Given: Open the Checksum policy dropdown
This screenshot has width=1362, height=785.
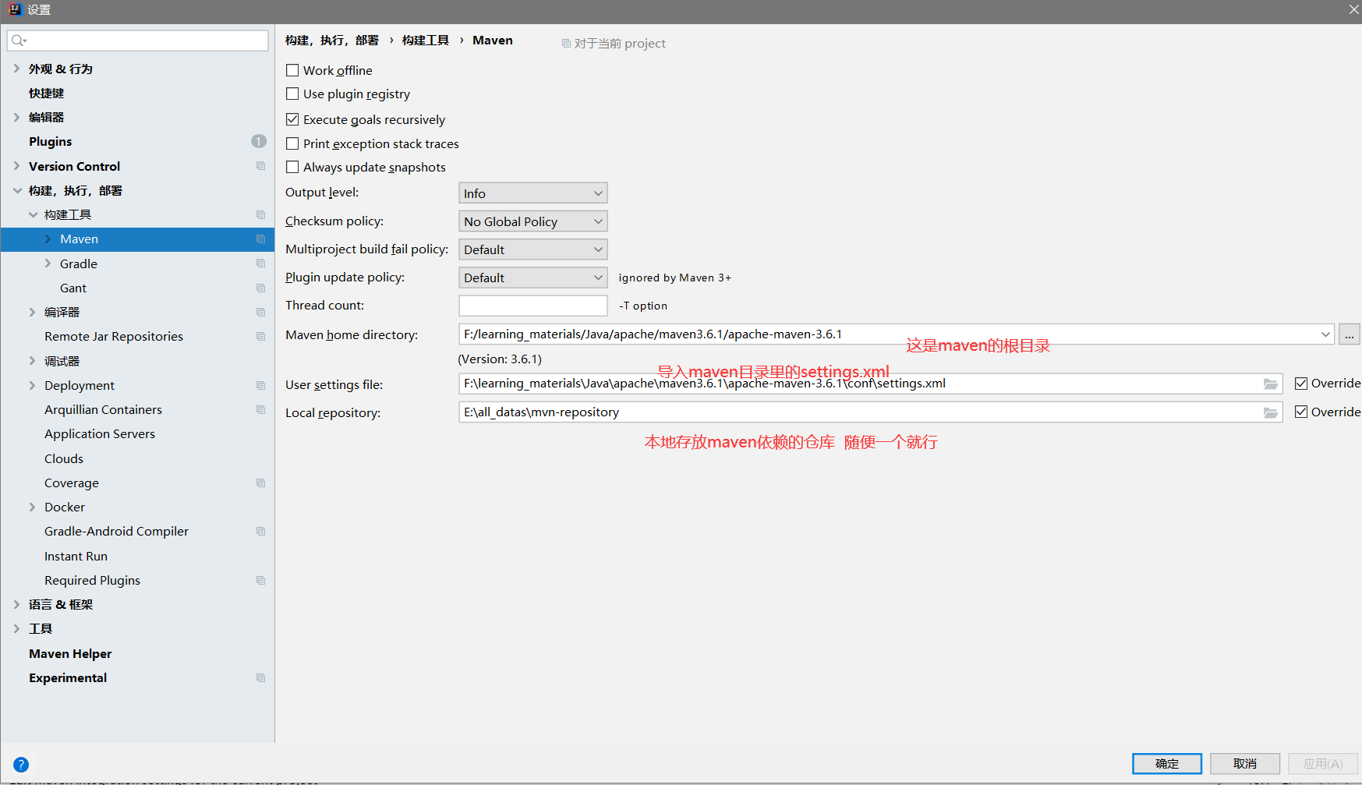Looking at the screenshot, I should tap(533, 221).
